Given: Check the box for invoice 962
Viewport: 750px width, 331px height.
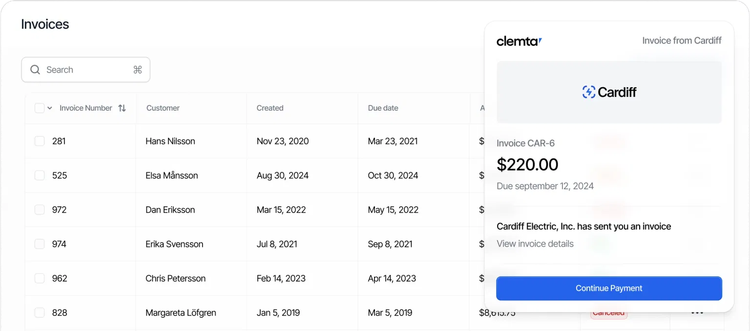Looking at the screenshot, I should 40,278.
